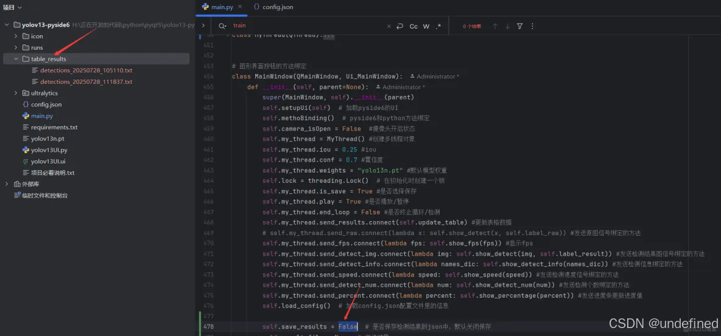Close the main.py tab
Viewport: 721px width, 336px height.
pyautogui.click(x=239, y=7)
